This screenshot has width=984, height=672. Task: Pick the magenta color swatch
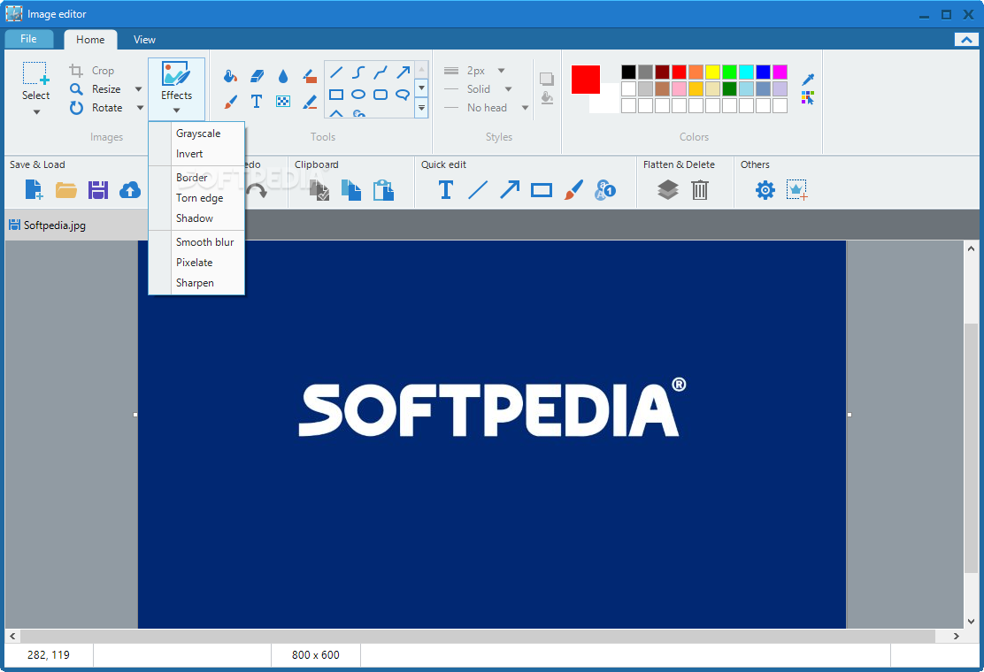[x=780, y=73]
